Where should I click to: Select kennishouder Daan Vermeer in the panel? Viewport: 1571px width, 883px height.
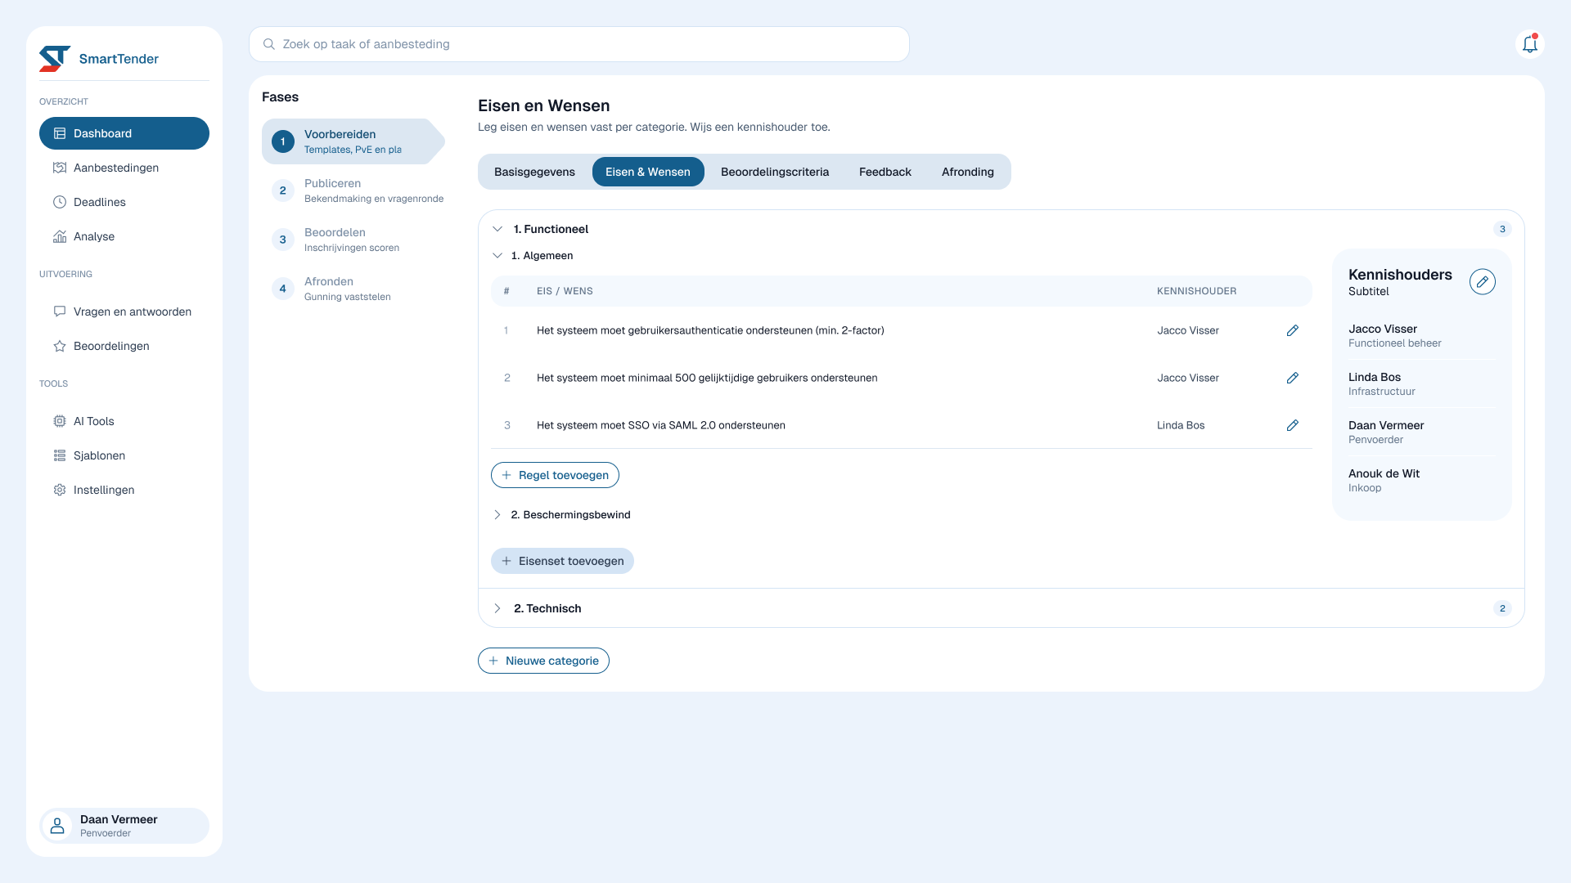(x=1422, y=432)
